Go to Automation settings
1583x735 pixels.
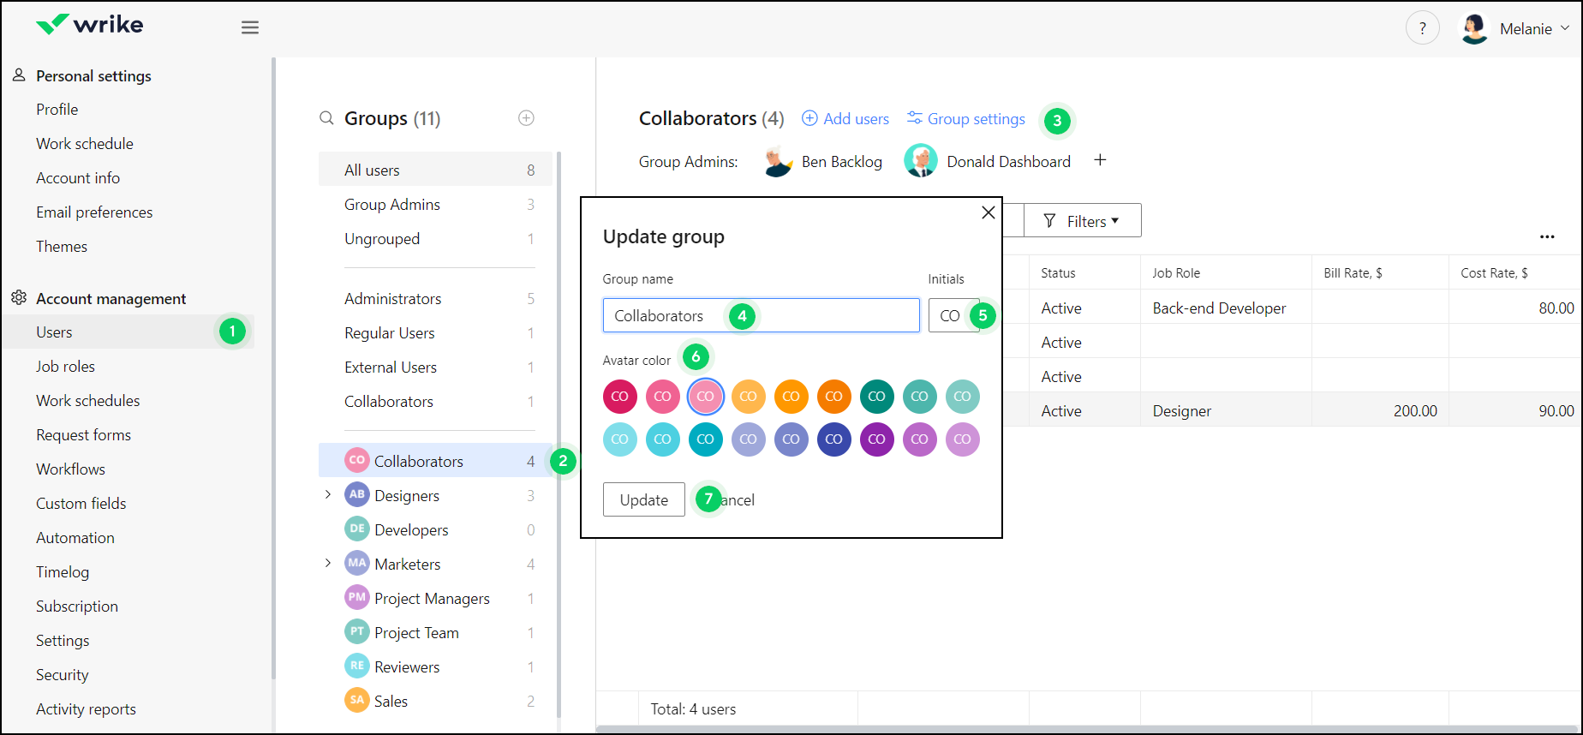click(x=75, y=538)
